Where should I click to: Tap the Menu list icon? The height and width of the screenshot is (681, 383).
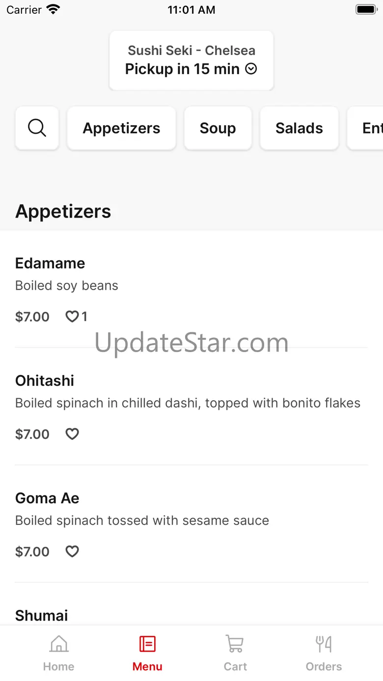(x=147, y=643)
